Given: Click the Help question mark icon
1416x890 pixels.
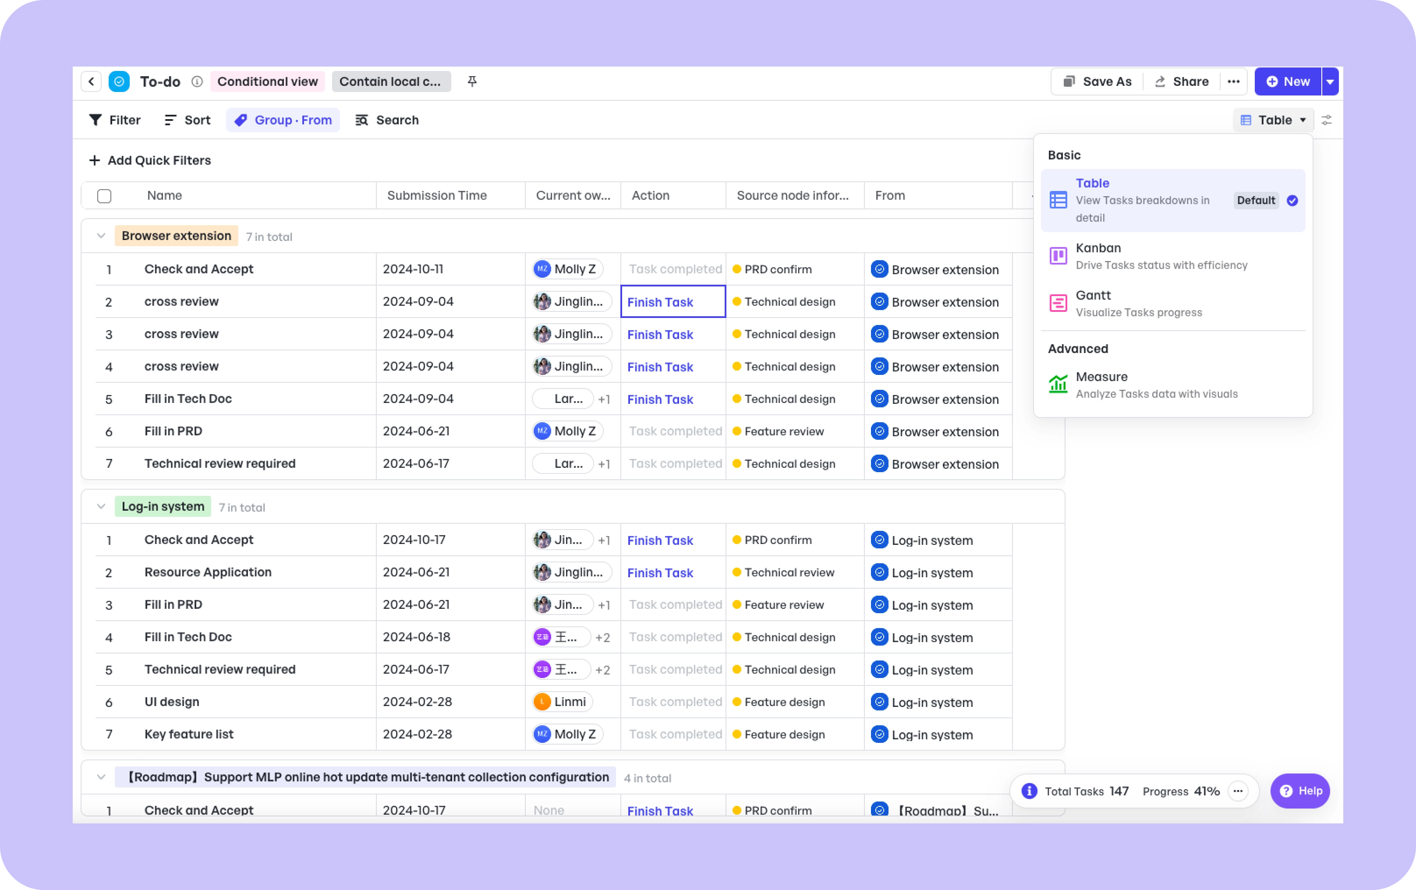Looking at the screenshot, I should 1286,791.
